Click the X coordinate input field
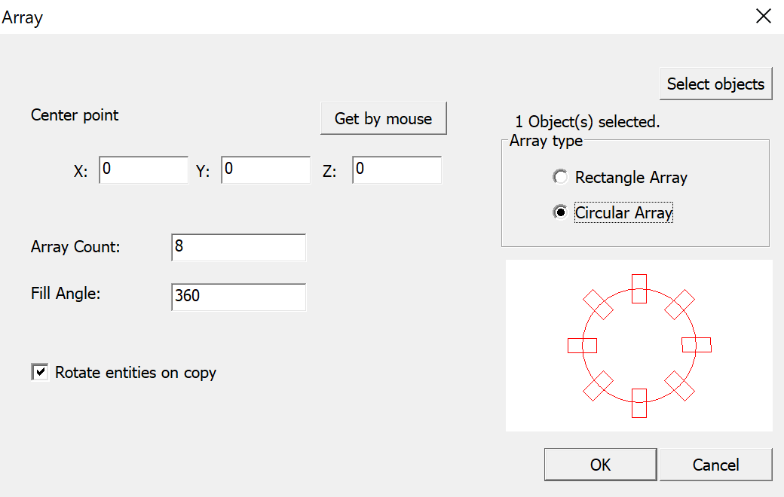 click(x=143, y=170)
